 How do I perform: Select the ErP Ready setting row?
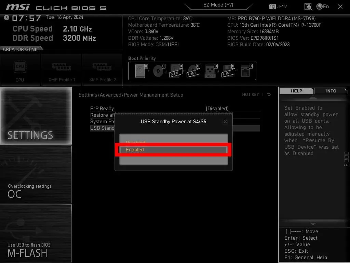click(x=175, y=109)
